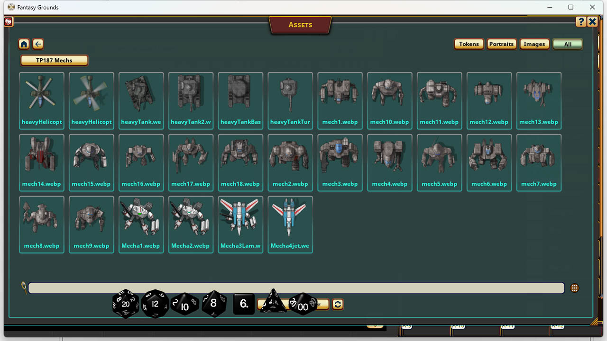Select the All filter tab
Screen dimensions: 607x341
tap(567, 44)
